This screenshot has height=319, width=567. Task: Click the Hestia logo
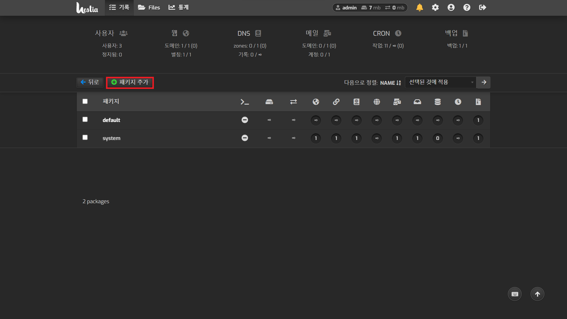tap(87, 8)
